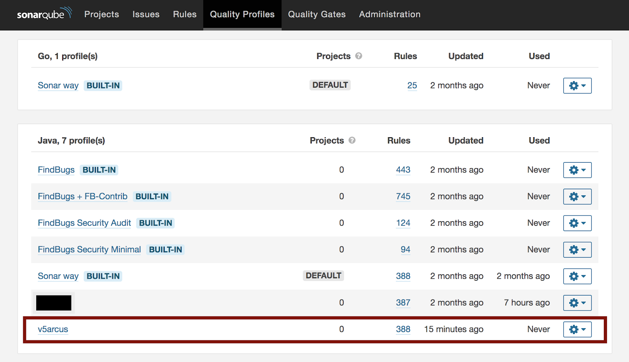
Task: Open gear menu for Go Sonar way profile
Action: click(577, 85)
